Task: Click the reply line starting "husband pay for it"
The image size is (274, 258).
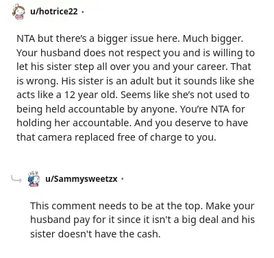Action: pyautogui.click(x=142, y=220)
